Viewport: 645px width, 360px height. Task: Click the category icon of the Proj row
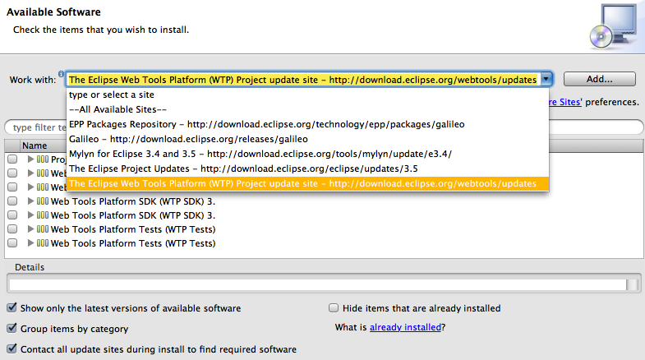(x=43, y=159)
